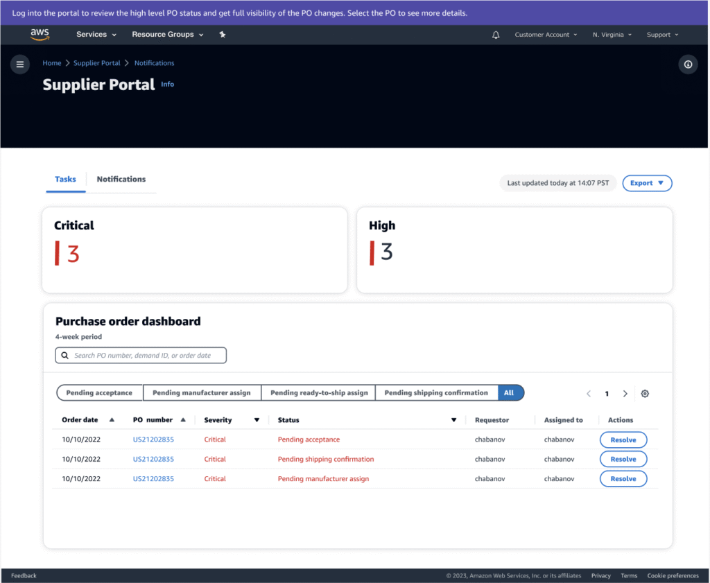The width and height of the screenshot is (710, 583).
Task: Select the Pending acceptance filter
Action: (x=99, y=393)
